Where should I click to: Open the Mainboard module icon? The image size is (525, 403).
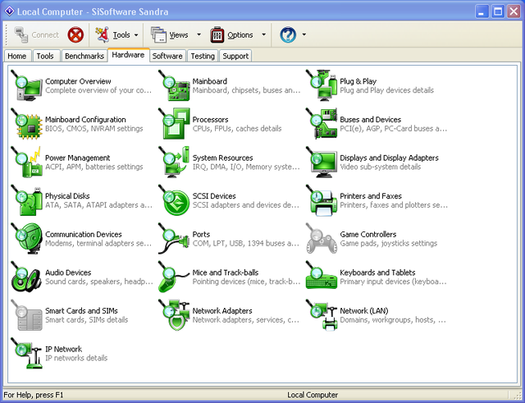[174, 85]
